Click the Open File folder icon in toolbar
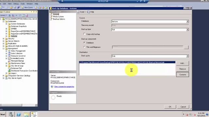 (x=11, y=7)
